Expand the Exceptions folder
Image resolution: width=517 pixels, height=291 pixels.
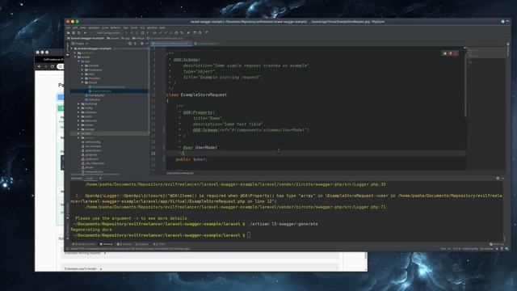click(x=82, y=70)
